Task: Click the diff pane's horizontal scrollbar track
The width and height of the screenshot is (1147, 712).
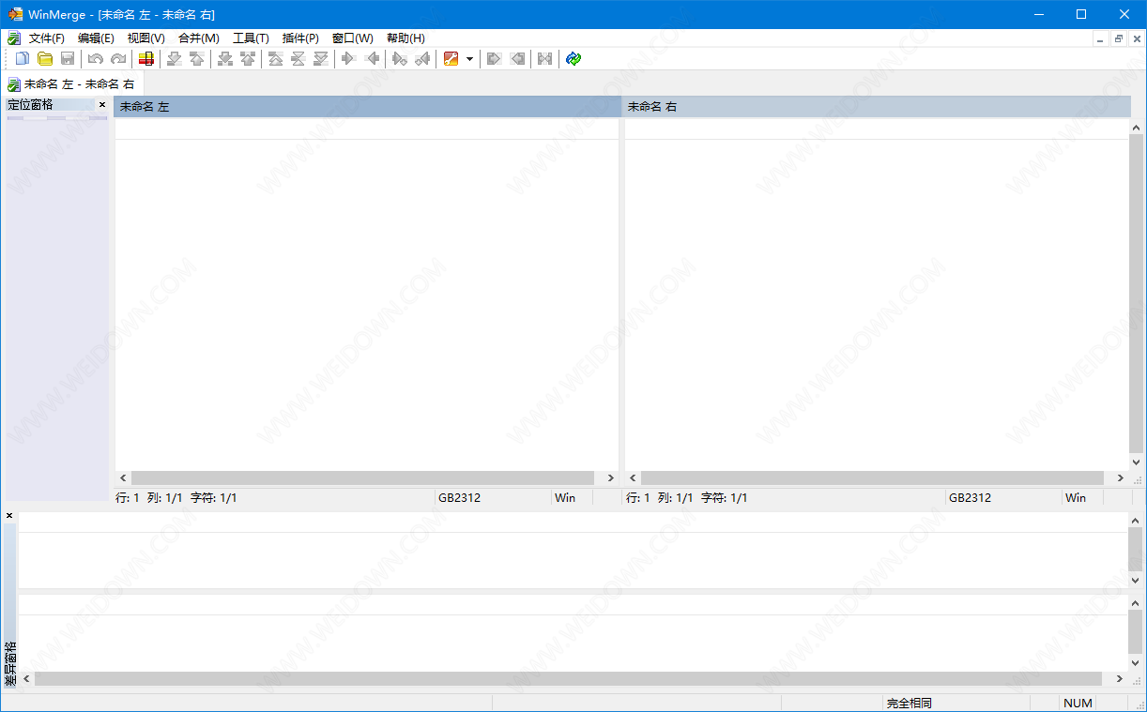Action: coord(569,678)
